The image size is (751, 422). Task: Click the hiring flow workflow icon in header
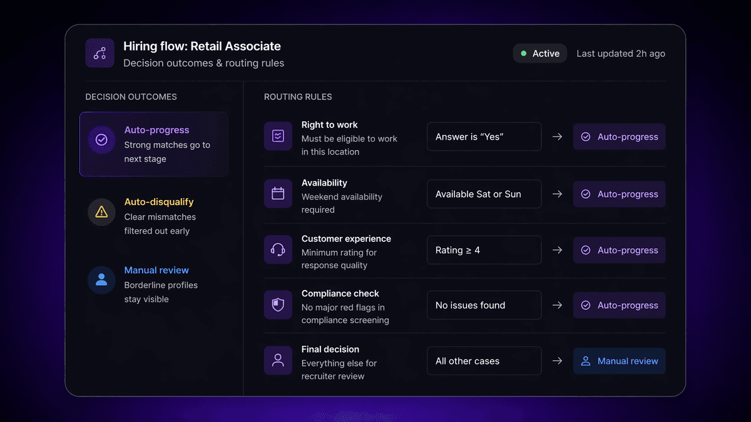[x=100, y=53]
